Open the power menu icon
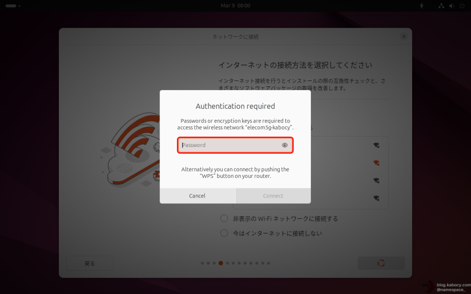Viewport: 471px width, 294px height. [x=461, y=6]
